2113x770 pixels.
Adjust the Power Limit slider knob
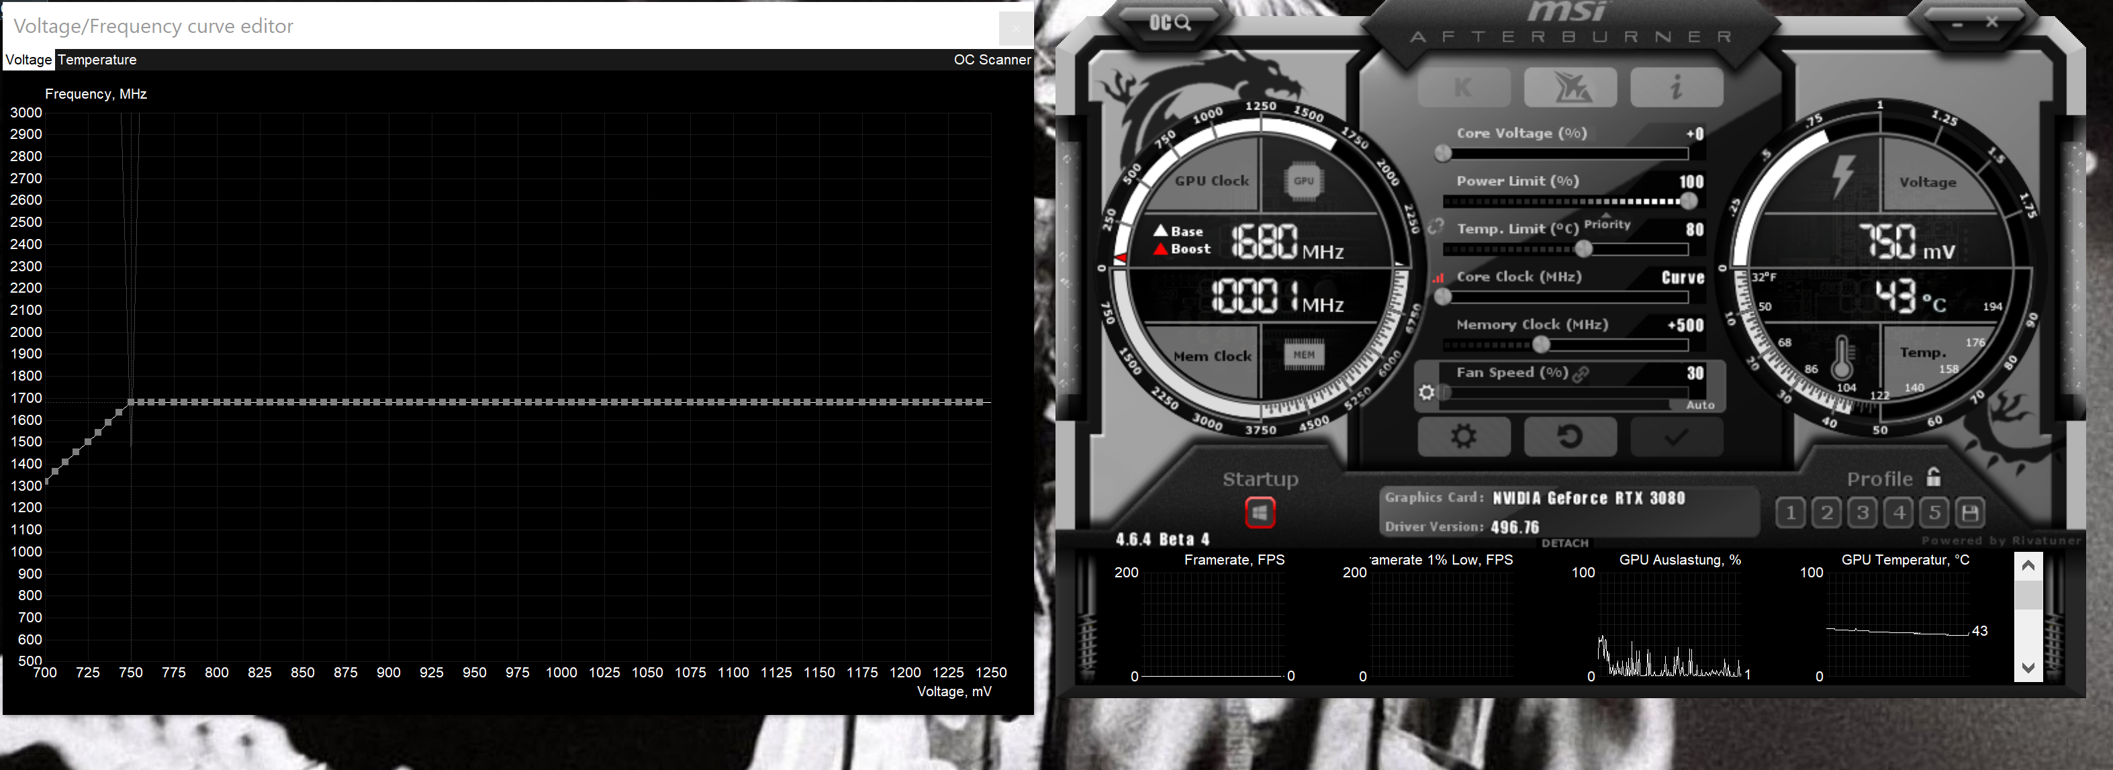(1688, 201)
